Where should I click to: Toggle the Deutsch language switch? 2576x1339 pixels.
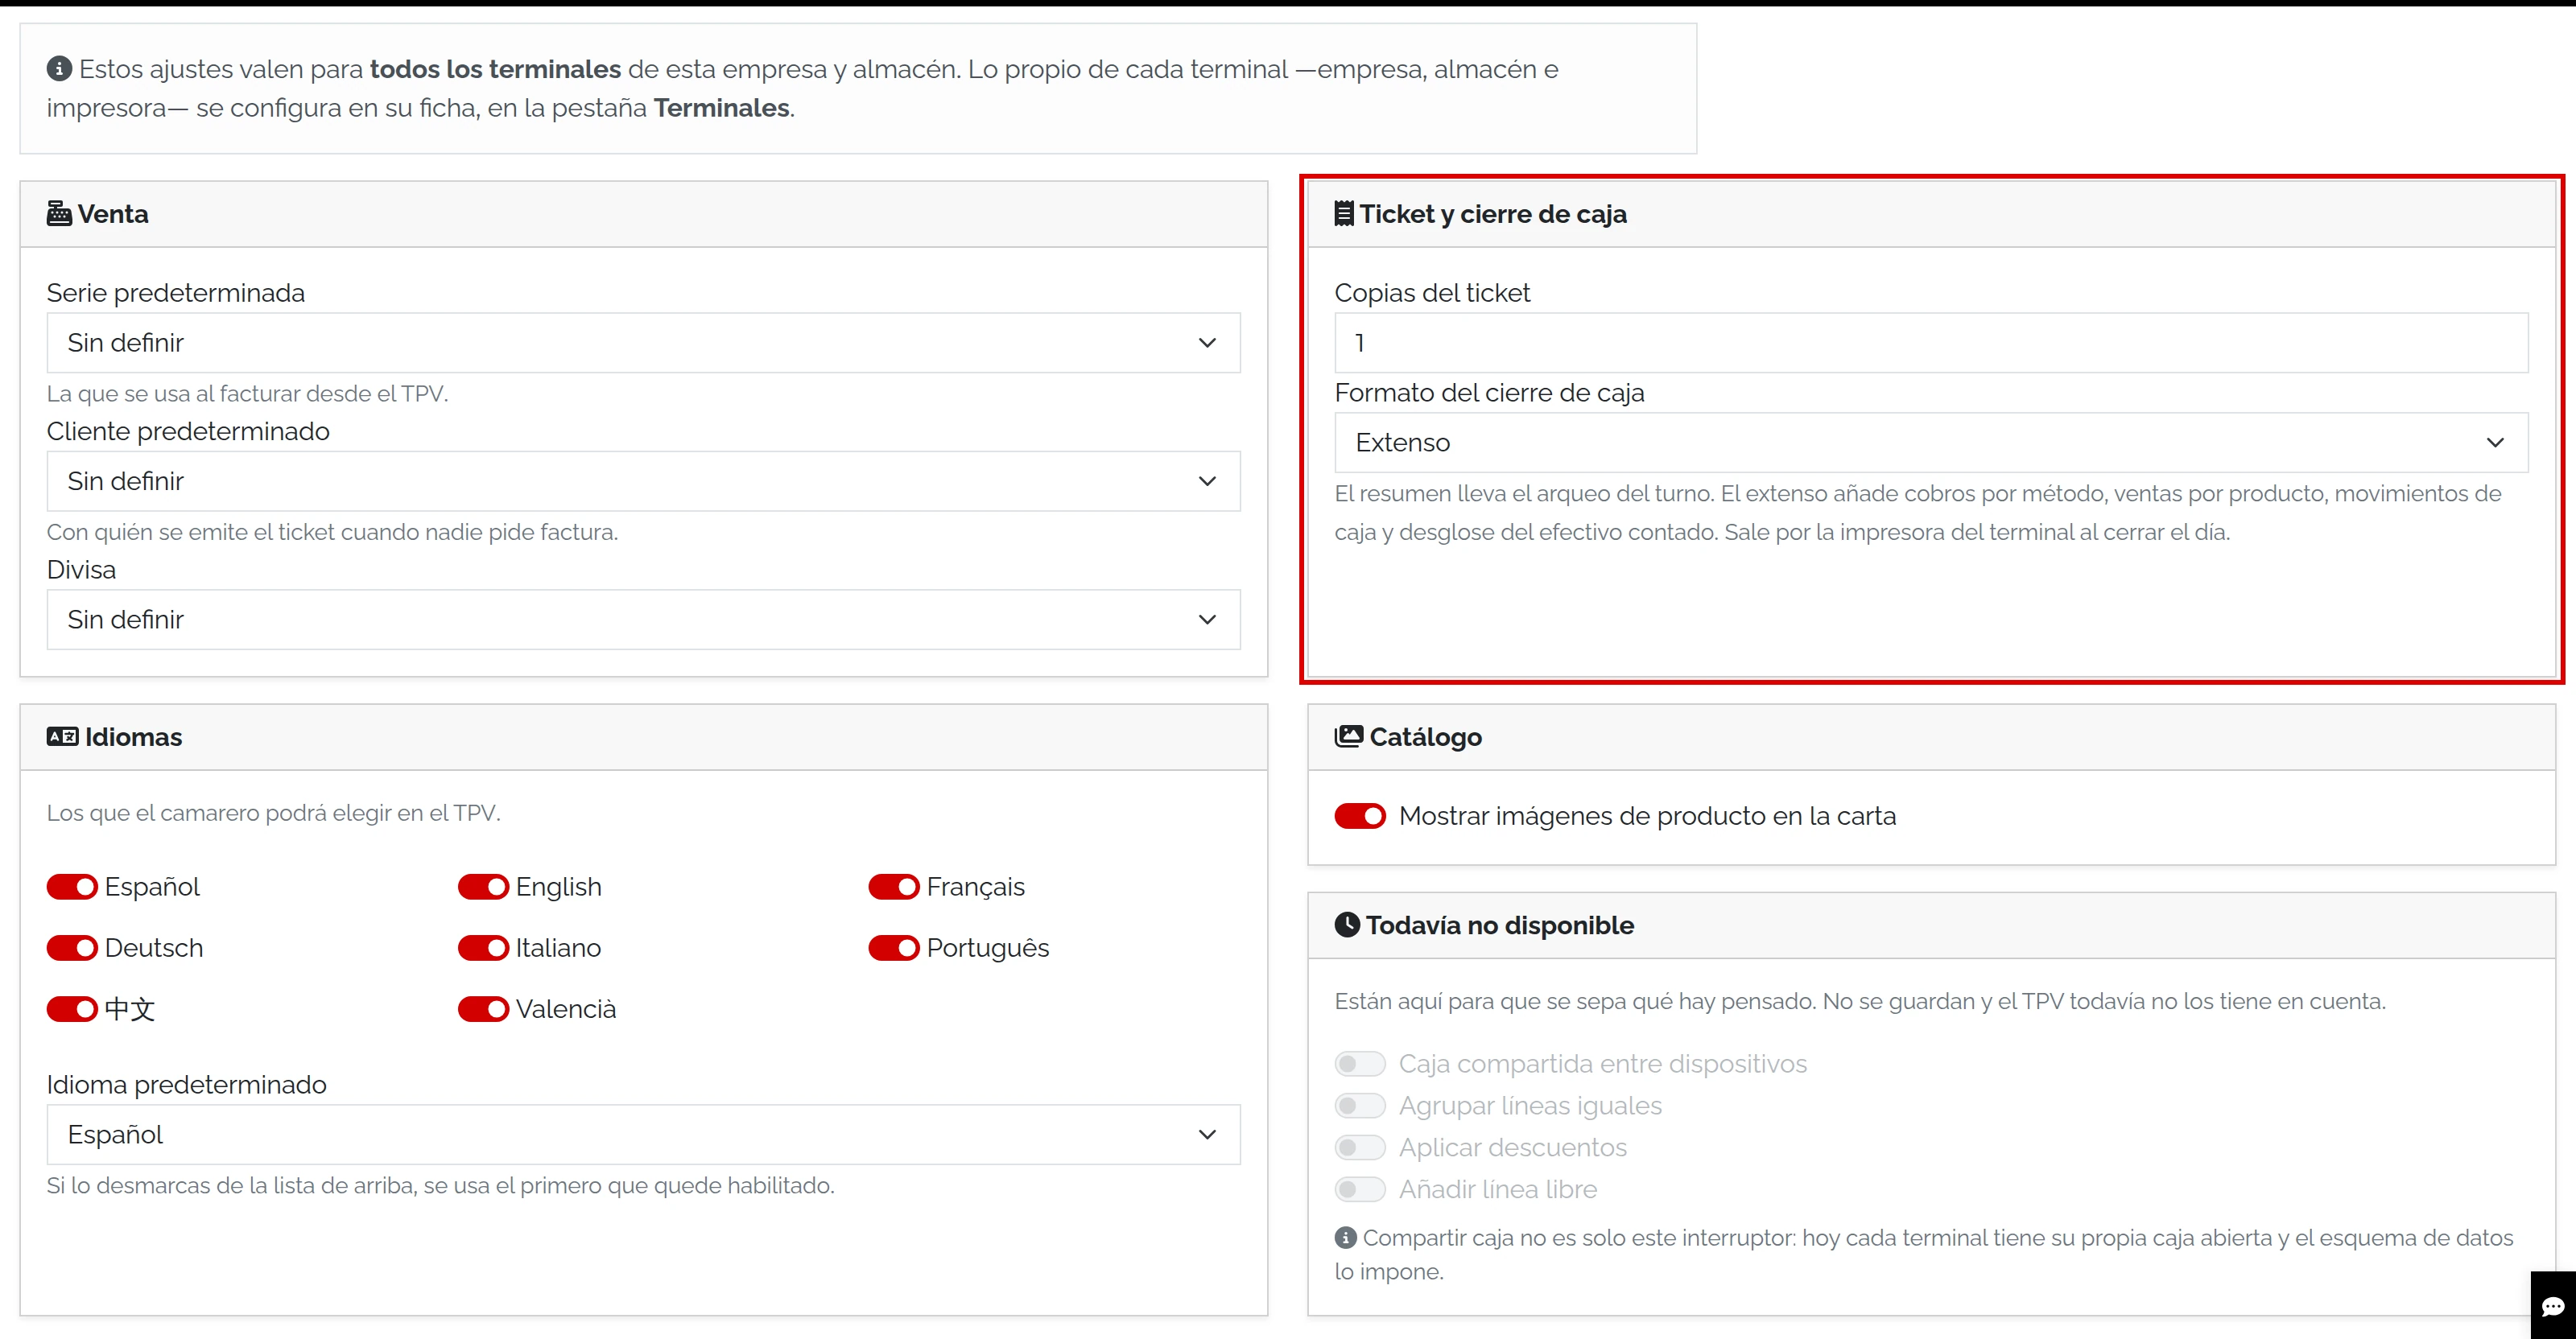[x=72, y=947]
